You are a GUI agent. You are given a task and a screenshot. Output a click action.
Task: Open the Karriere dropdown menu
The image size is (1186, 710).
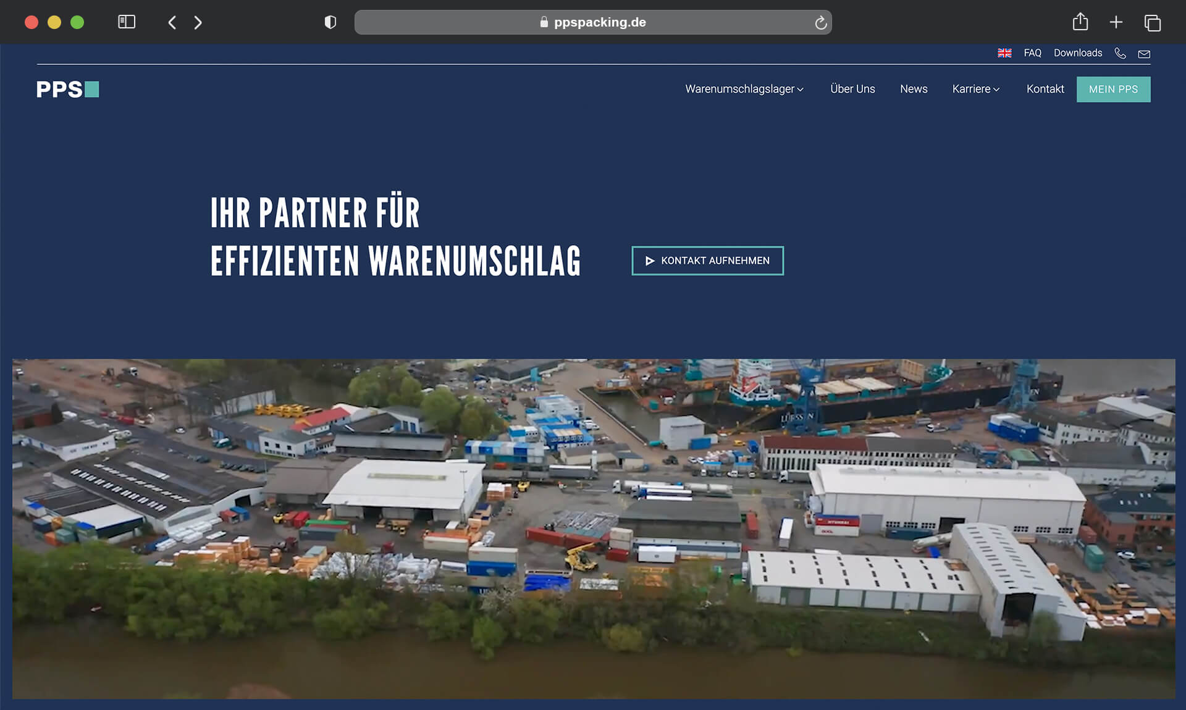[975, 89]
